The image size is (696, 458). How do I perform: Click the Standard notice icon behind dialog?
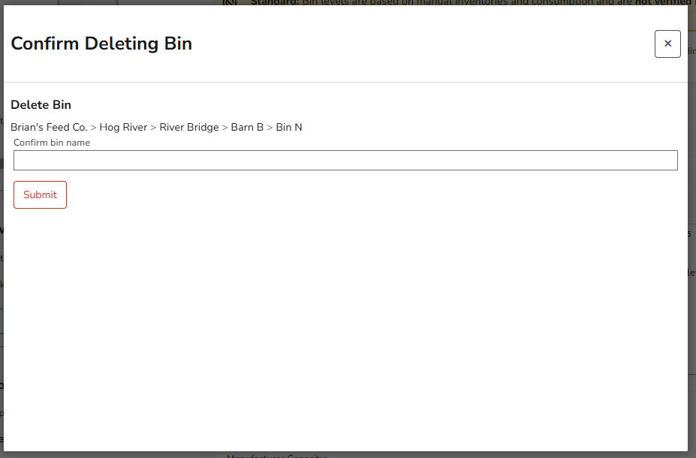pyautogui.click(x=230, y=2)
